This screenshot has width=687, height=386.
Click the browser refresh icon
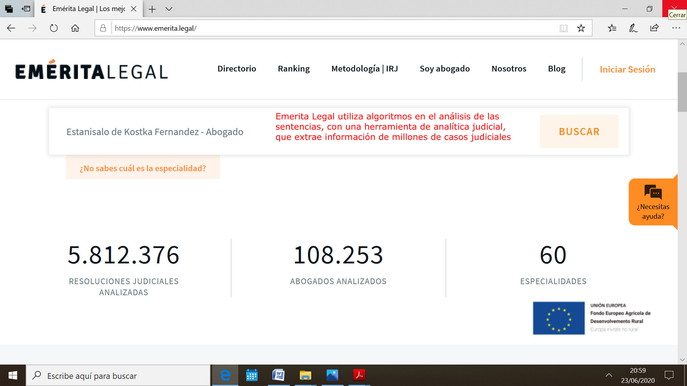click(x=54, y=28)
